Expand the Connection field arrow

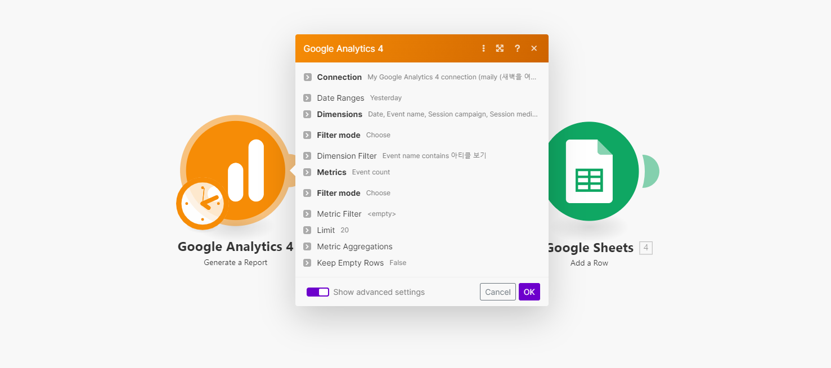pyautogui.click(x=307, y=77)
